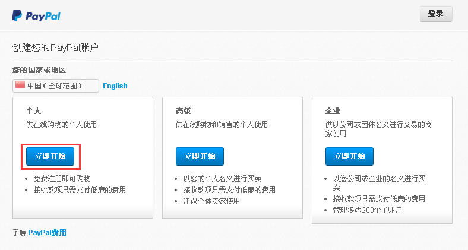Click the bullet 以您的个人名义进行买卖
468x250 pixels.
click(222, 179)
